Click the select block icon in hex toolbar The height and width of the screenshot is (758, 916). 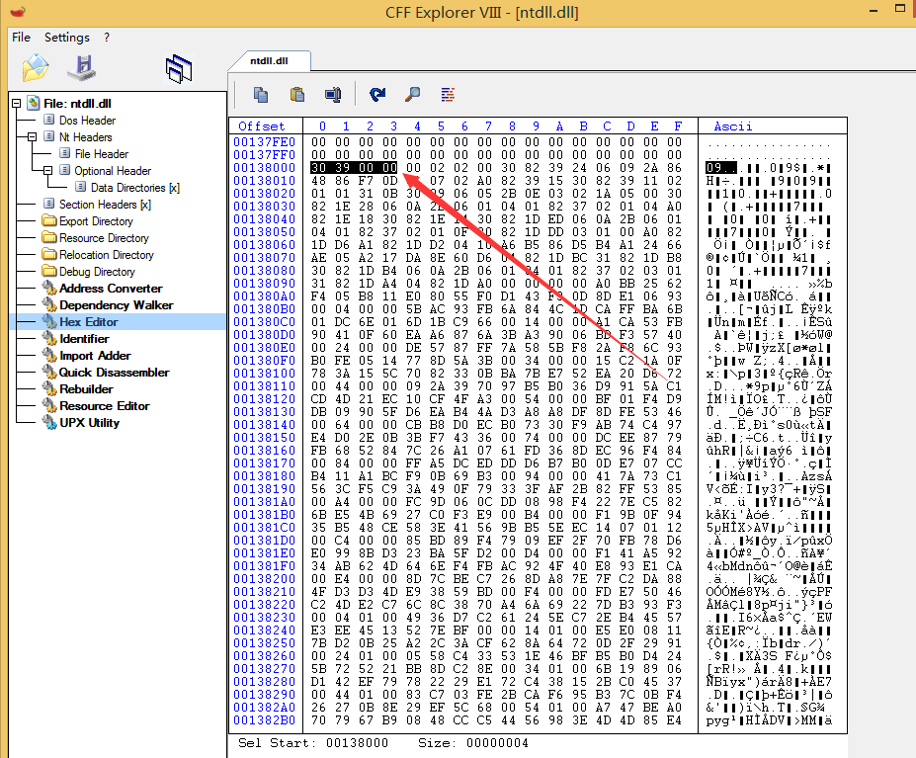pyautogui.click(x=333, y=94)
